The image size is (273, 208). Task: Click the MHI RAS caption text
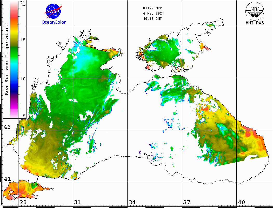tap(255, 23)
